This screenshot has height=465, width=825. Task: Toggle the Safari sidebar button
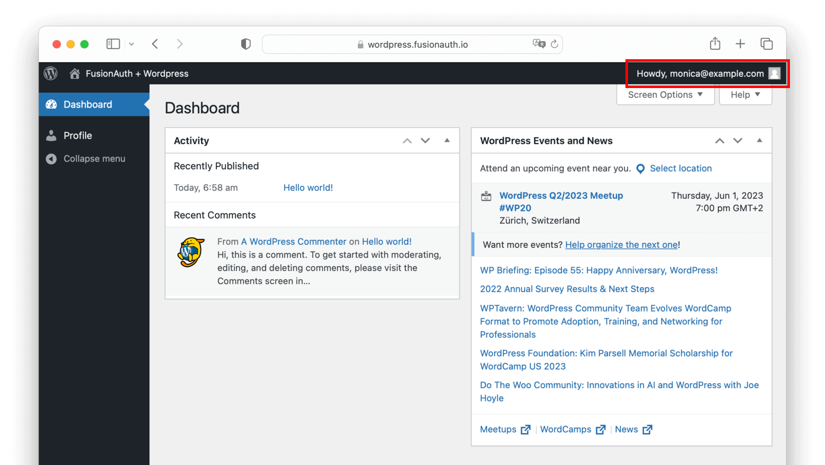[x=113, y=44]
